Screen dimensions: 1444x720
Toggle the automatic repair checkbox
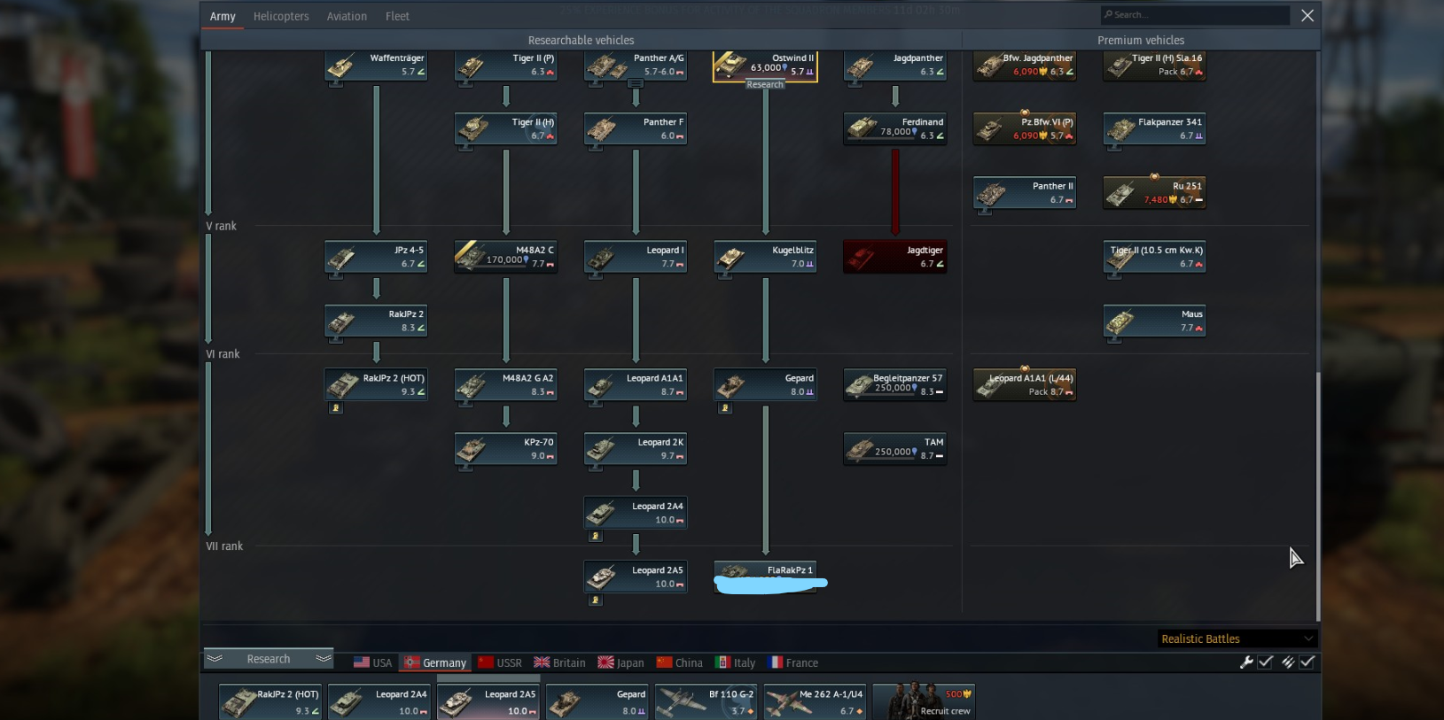click(1266, 662)
